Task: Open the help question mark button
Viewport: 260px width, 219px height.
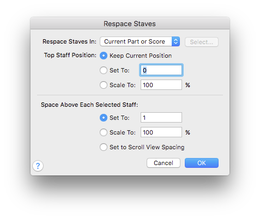Action: [38, 166]
